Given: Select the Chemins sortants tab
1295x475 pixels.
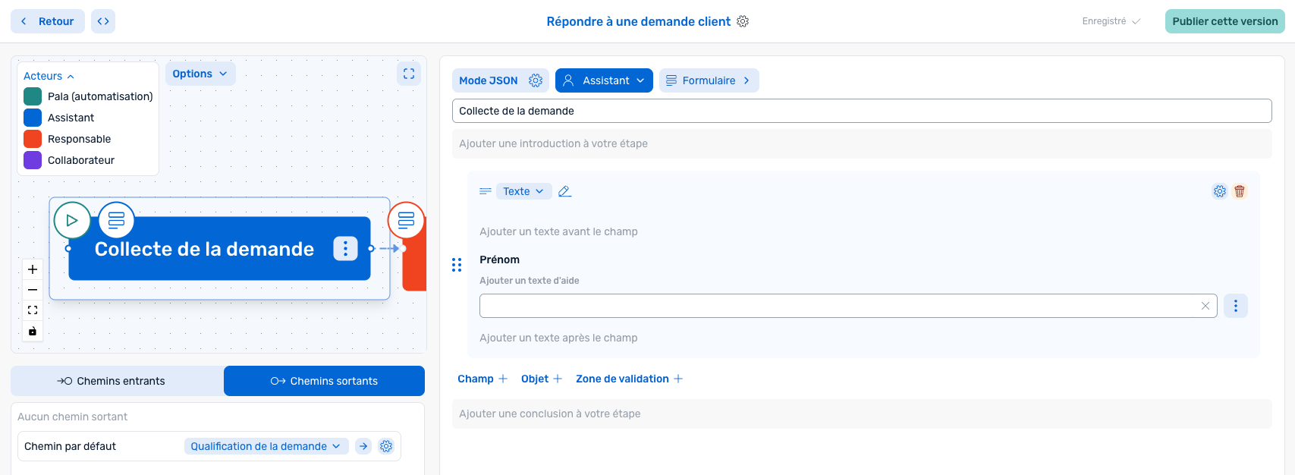Looking at the screenshot, I should pyautogui.click(x=324, y=381).
